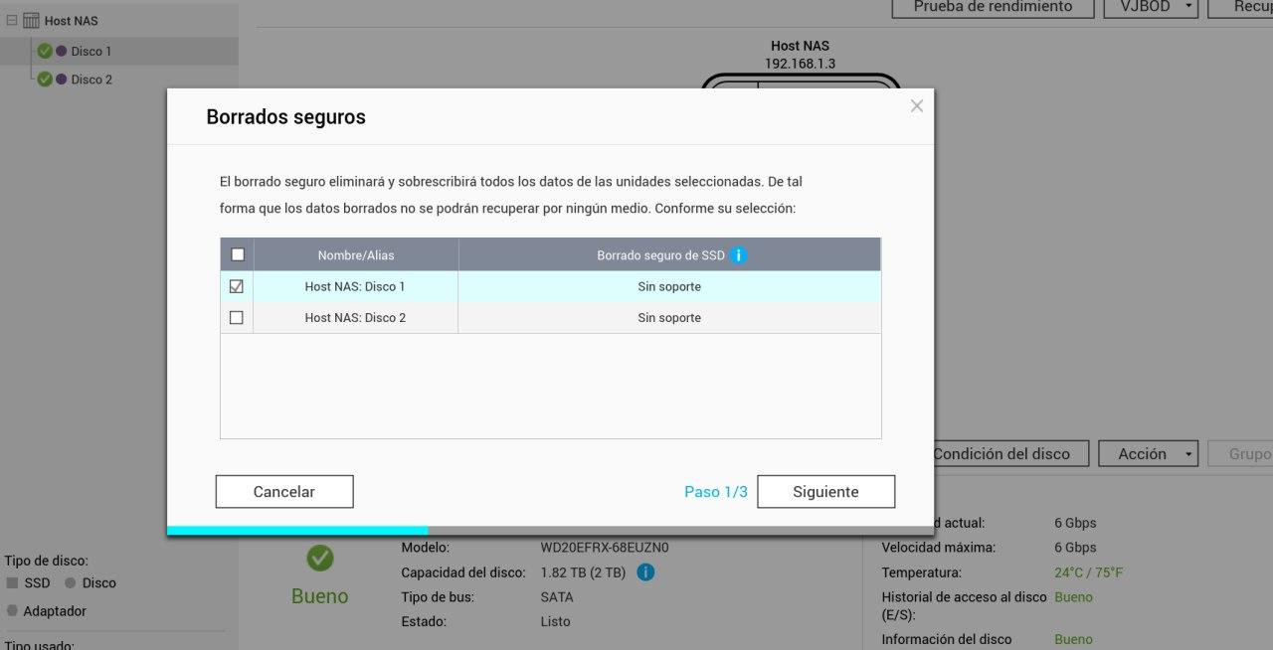
Task: Collapse the Host NAS tree node
Action: tap(12, 20)
